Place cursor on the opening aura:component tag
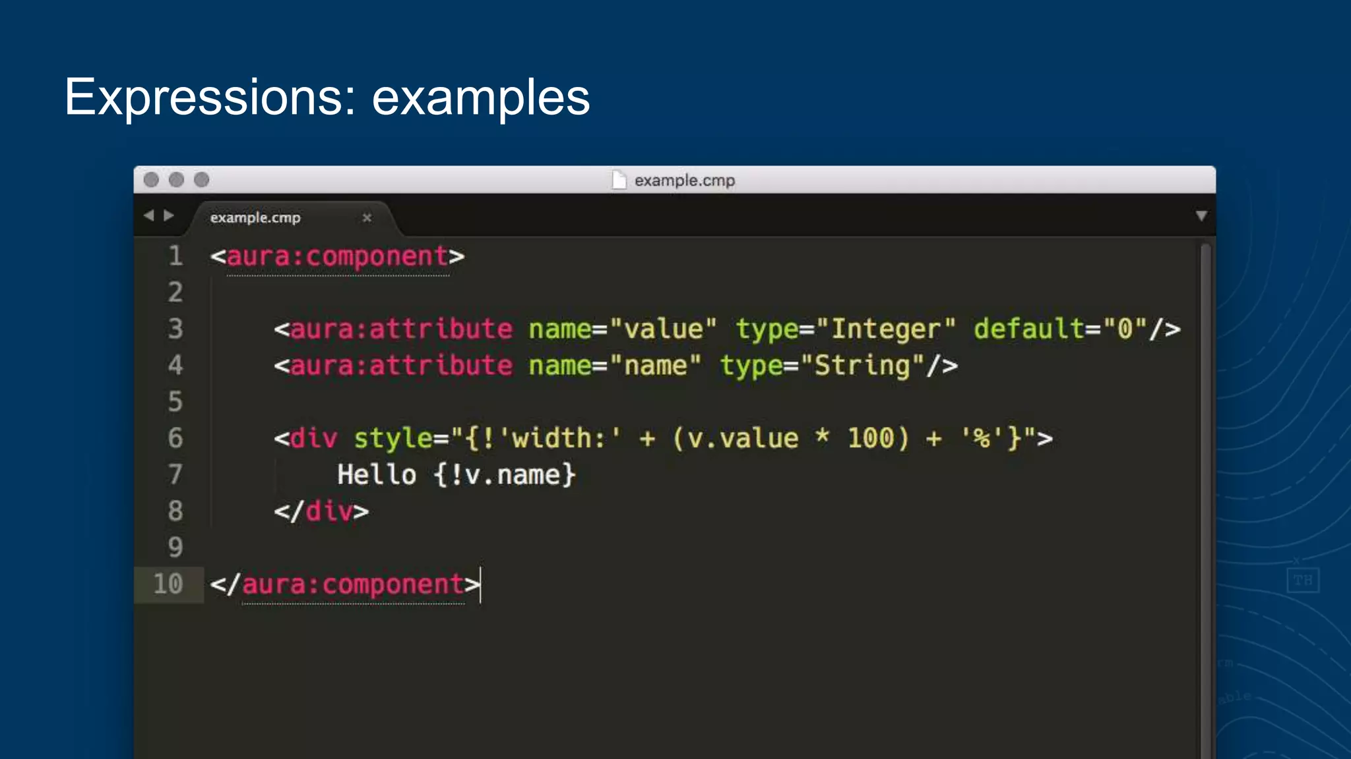This screenshot has height=759, width=1351. (x=337, y=256)
